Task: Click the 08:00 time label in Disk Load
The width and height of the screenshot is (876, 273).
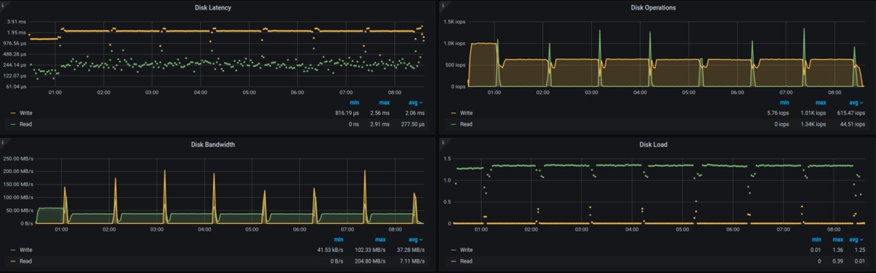Action: click(x=834, y=229)
